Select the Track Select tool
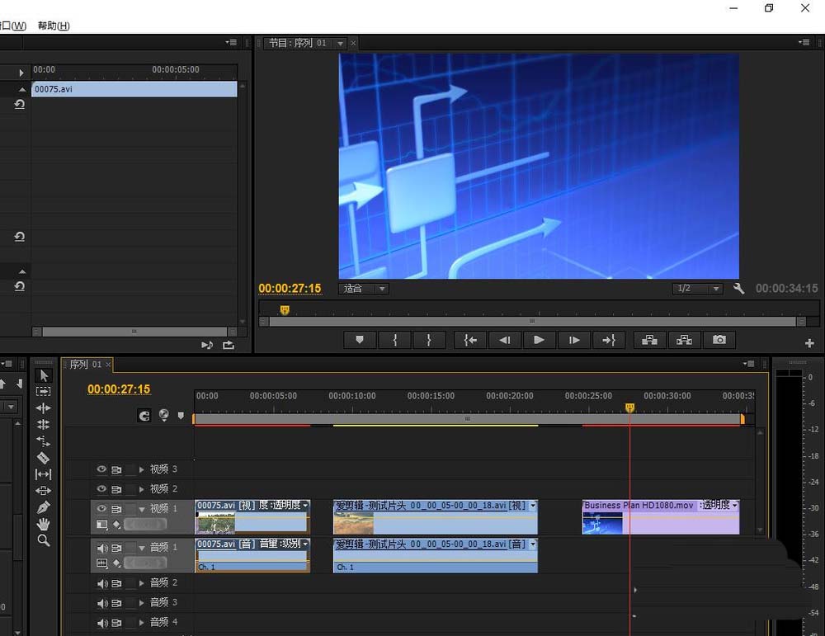The height and width of the screenshot is (636, 825). (x=43, y=391)
